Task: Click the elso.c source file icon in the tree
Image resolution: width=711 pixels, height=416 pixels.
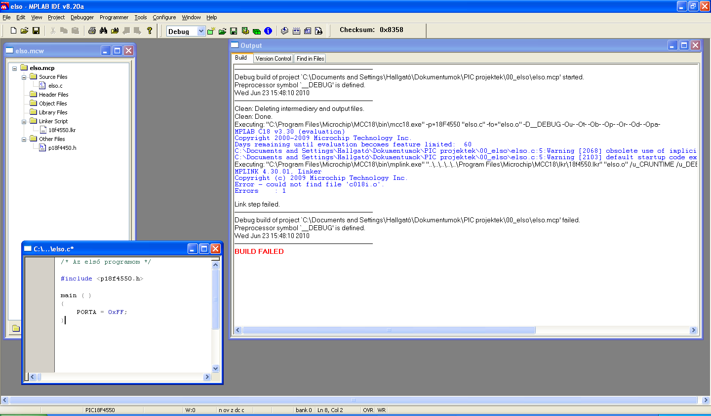Action: click(x=42, y=85)
